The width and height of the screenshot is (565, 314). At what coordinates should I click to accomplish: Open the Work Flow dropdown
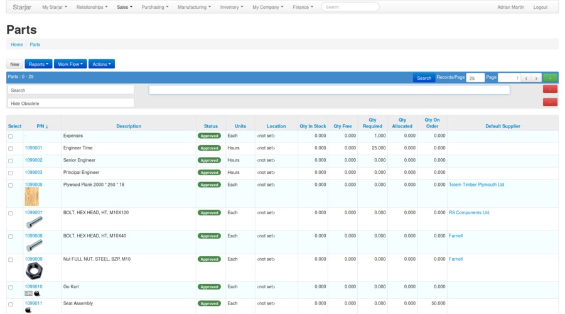70,64
